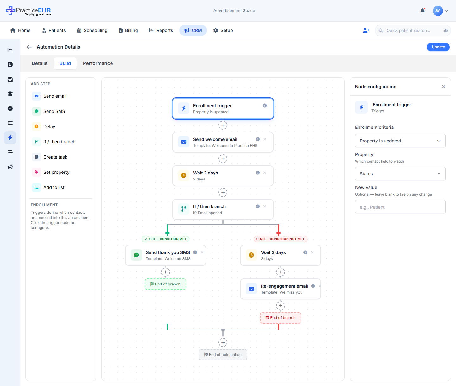Open the contacts book sidebar icon
The height and width of the screenshot is (386, 456).
10,65
